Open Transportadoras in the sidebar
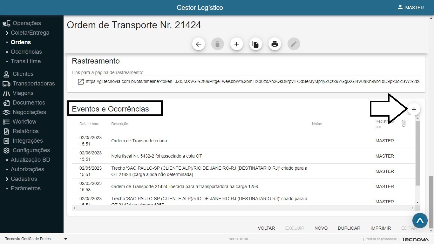Viewport: 434px width, 244px height. (34, 84)
